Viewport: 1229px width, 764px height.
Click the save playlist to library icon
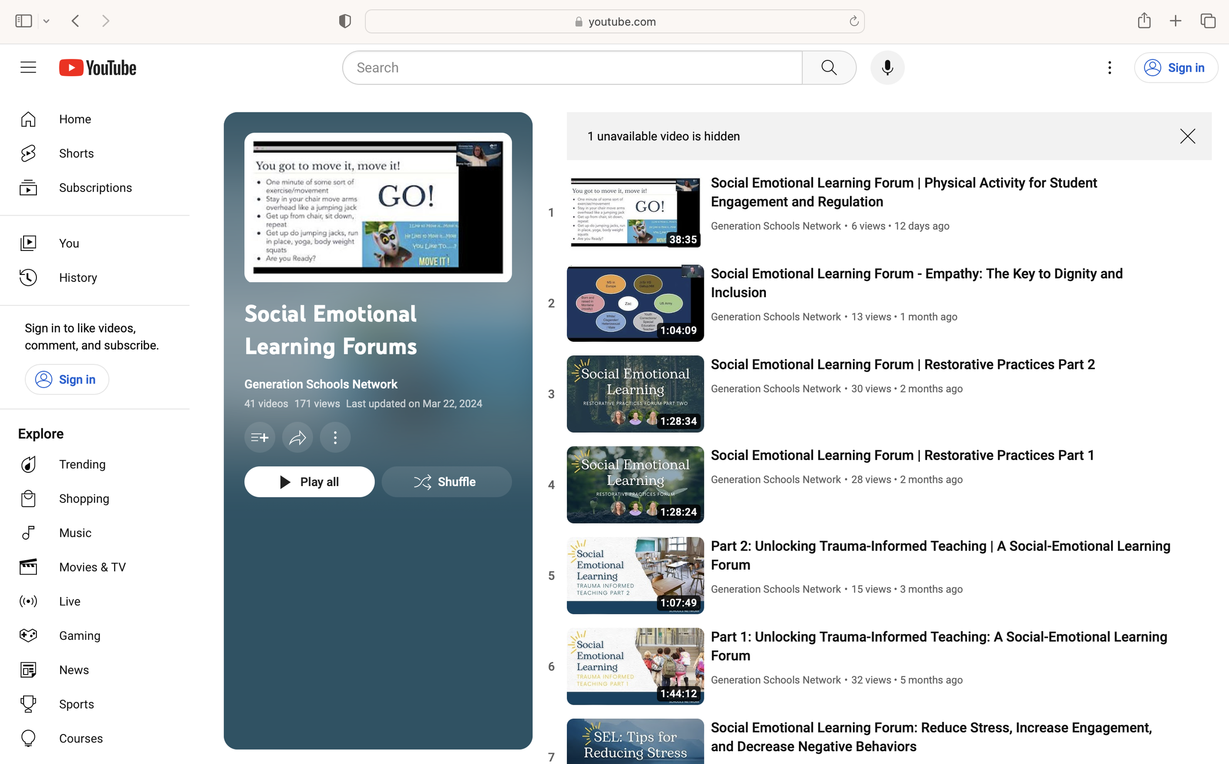click(260, 437)
